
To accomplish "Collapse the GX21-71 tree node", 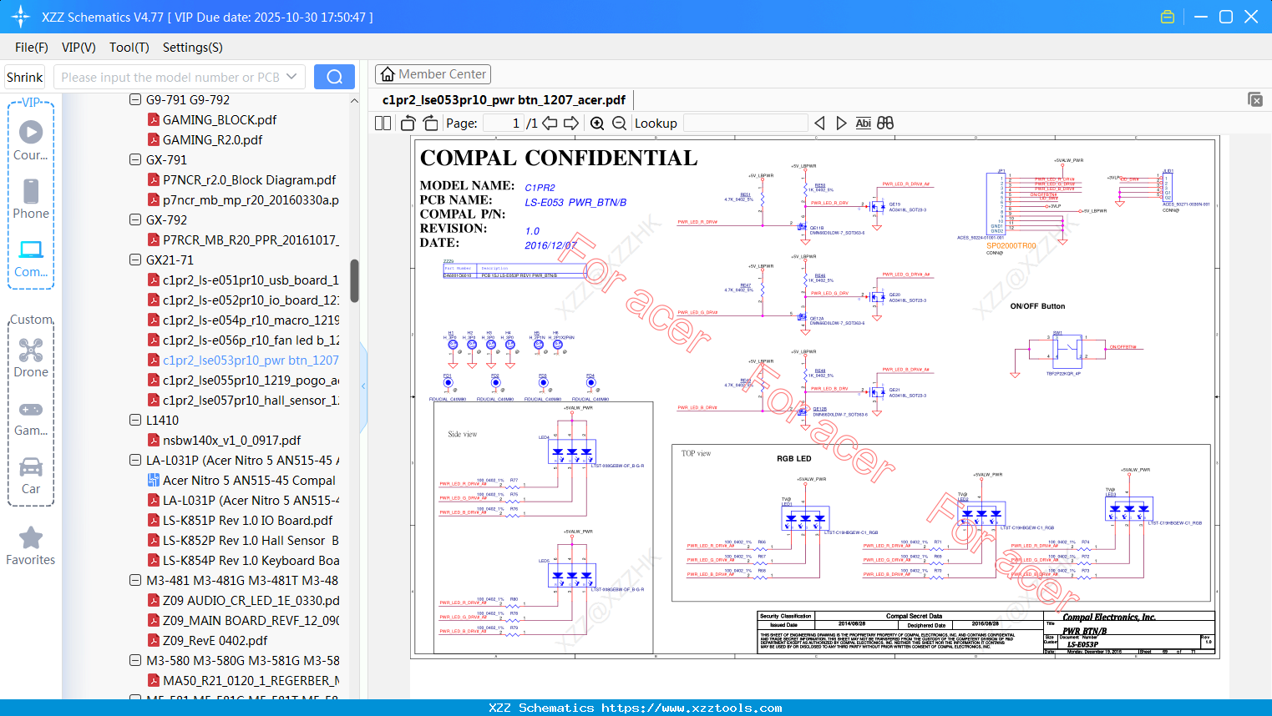I will coord(135,260).
